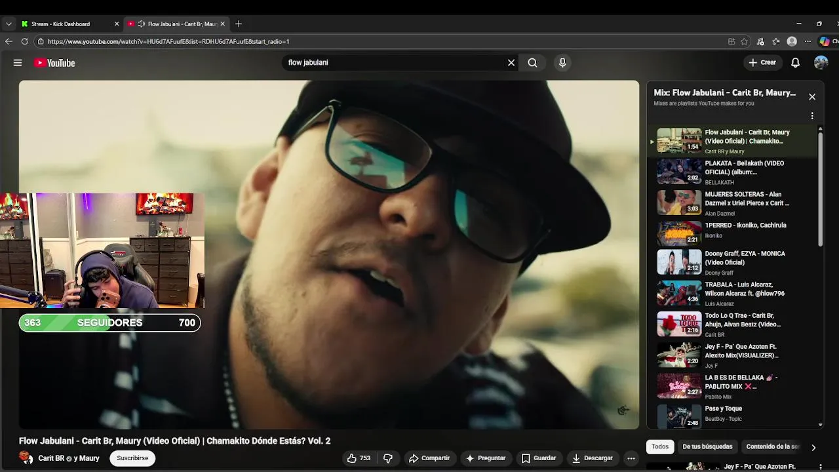Play PLAKATA - Bellakath from the mix

[734, 172]
